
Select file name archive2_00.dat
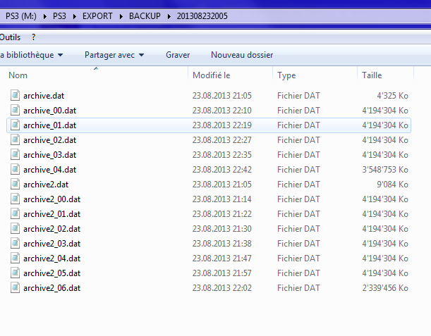coord(52,199)
